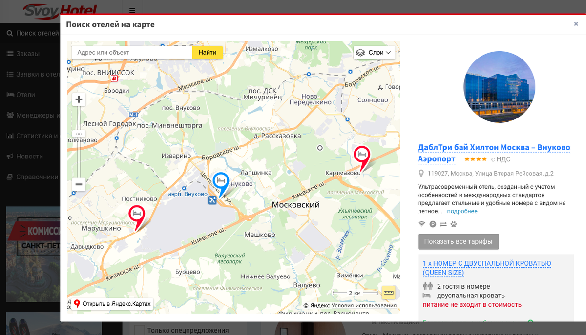Open the ДаблТри бай Хилтон hotel link

point(494,153)
